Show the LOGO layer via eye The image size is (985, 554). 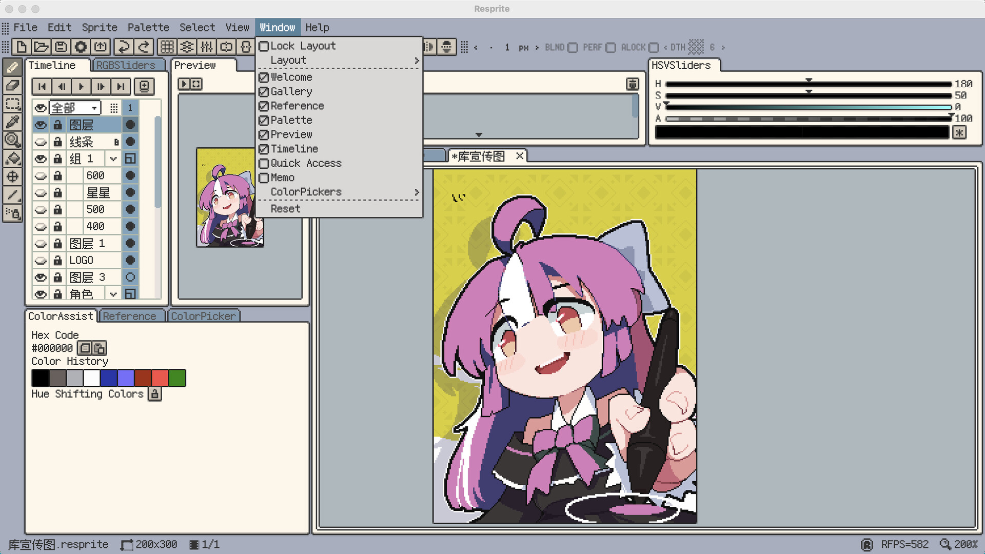41,261
